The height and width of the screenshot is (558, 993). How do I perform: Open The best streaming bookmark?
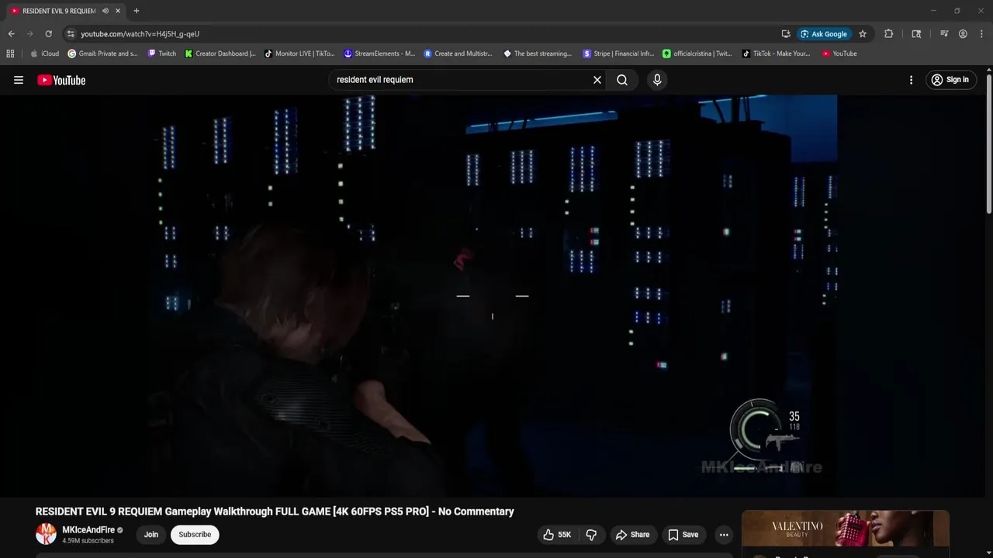[x=538, y=53]
